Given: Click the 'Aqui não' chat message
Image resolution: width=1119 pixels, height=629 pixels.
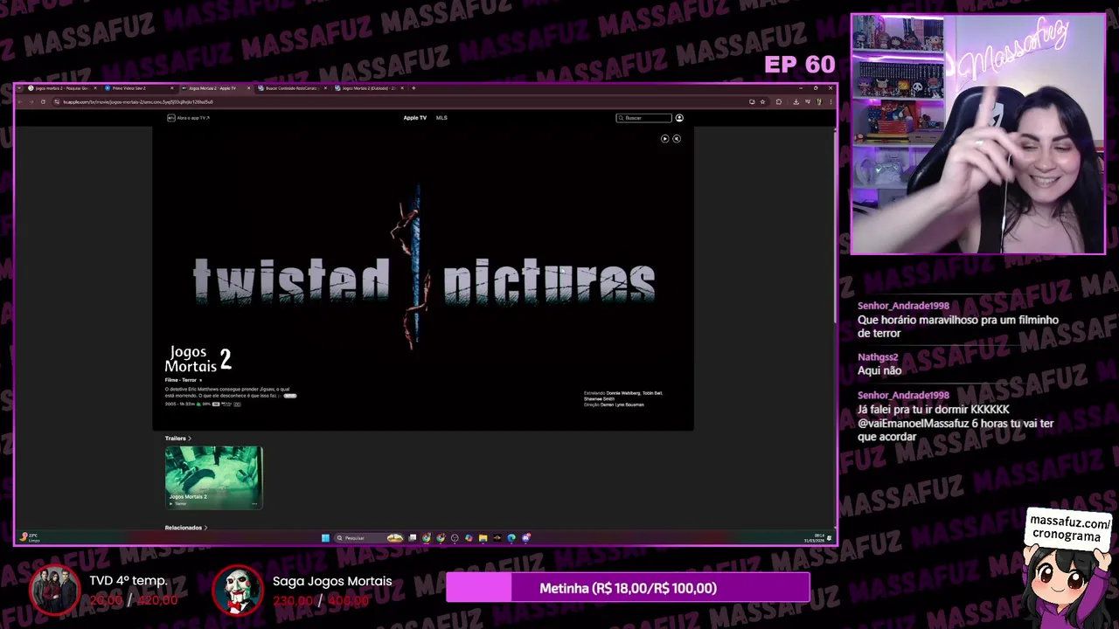Looking at the screenshot, I should pyautogui.click(x=879, y=370).
